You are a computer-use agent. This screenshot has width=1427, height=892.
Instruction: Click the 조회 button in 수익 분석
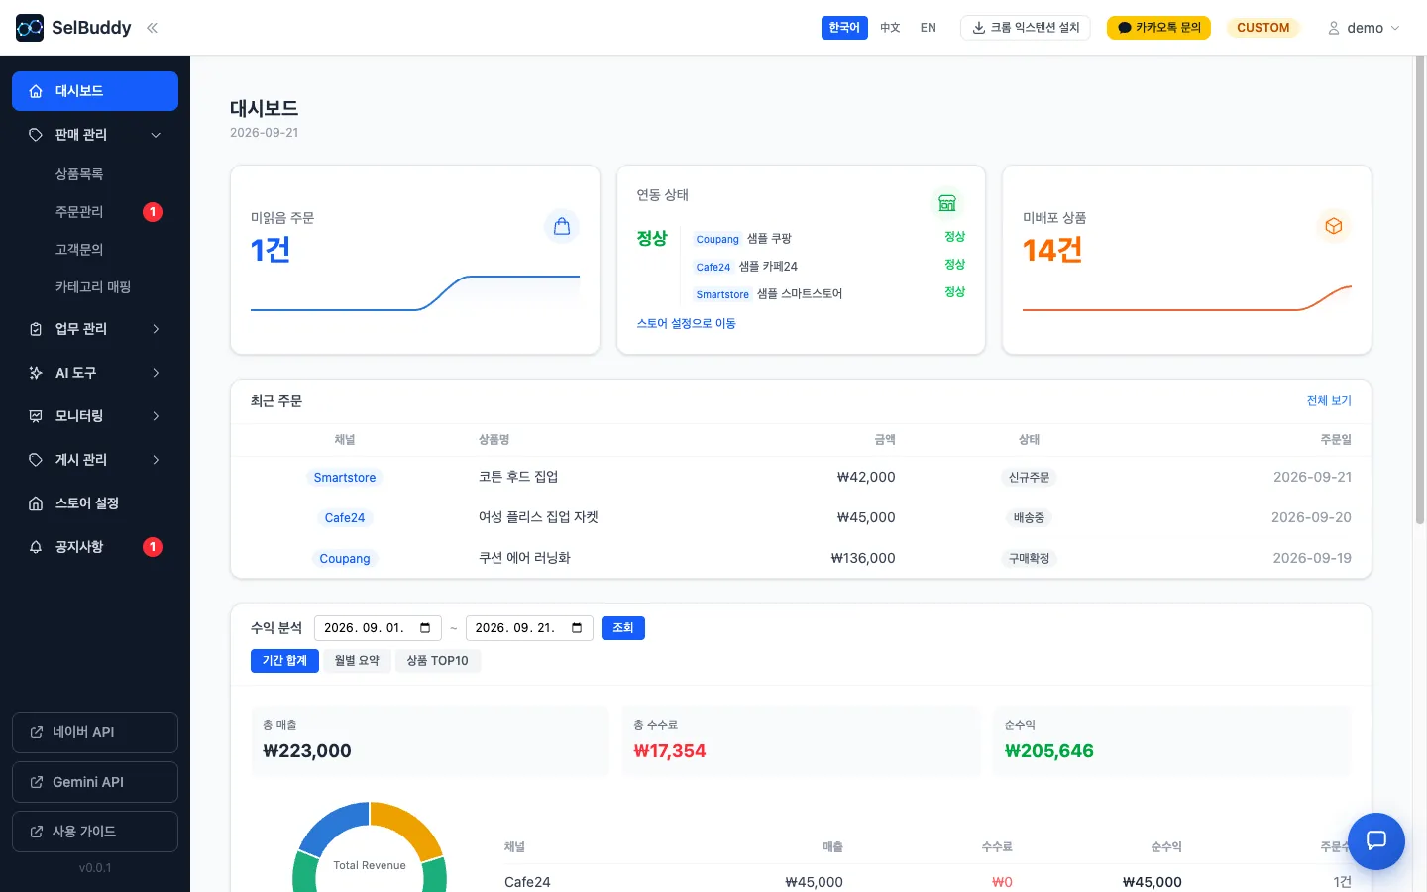[x=623, y=628]
